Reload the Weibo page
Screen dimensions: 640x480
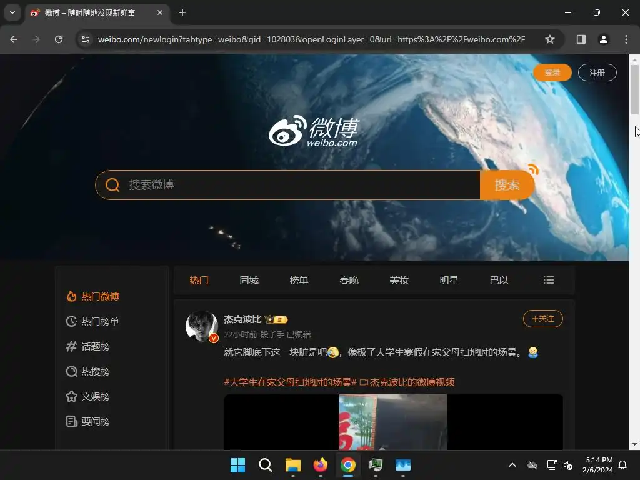pyautogui.click(x=59, y=39)
